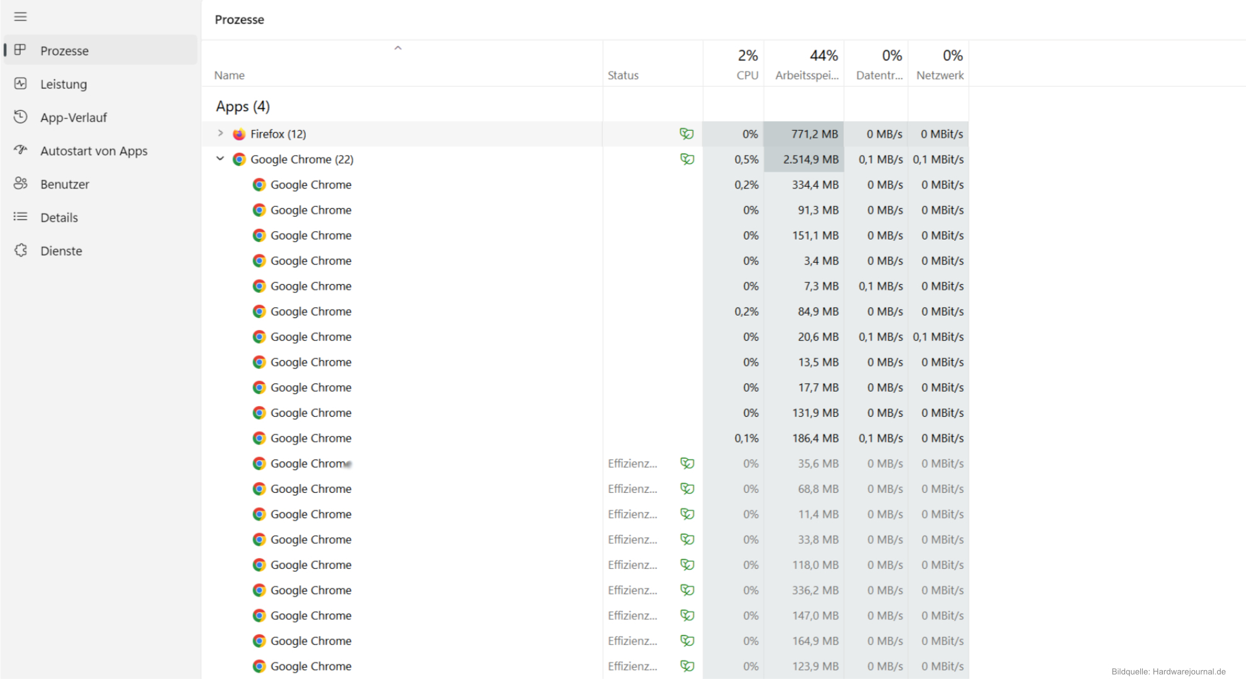Click Effizienz status of Chrome 35,6 MB row
The image size is (1246, 679).
click(x=632, y=463)
